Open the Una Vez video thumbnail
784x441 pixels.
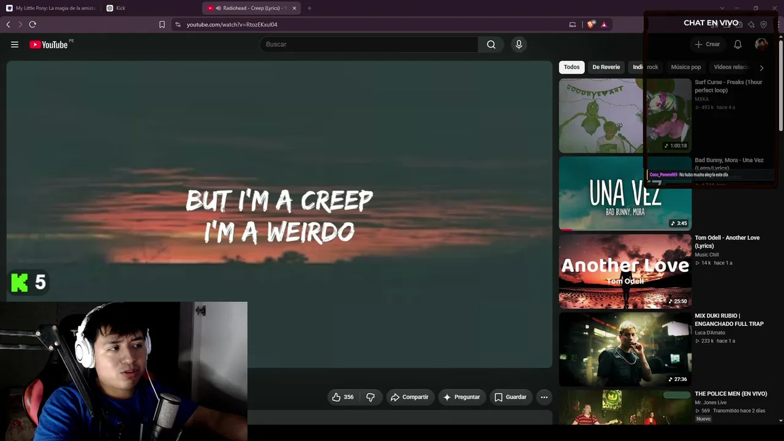pyautogui.click(x=625, y=194)
